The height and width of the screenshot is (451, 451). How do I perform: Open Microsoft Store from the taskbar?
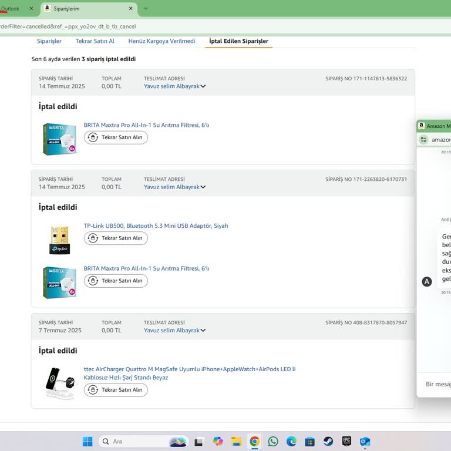pyautogui.click(x=309, y=442)
